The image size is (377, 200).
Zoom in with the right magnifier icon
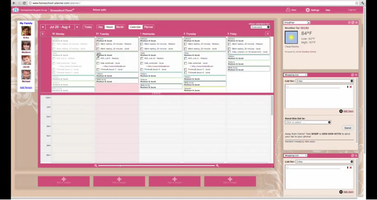coord(218,165)
